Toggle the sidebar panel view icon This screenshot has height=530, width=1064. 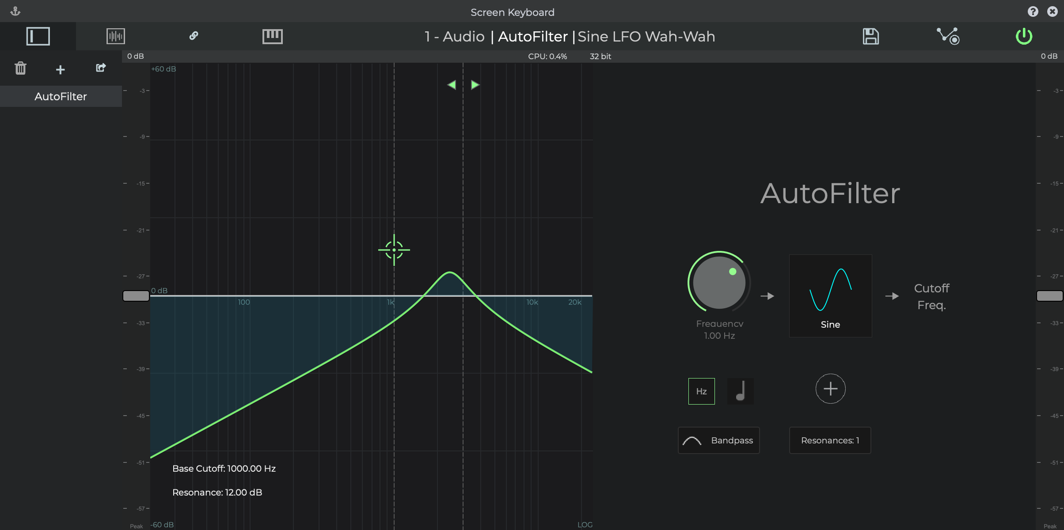coord(38,36)
